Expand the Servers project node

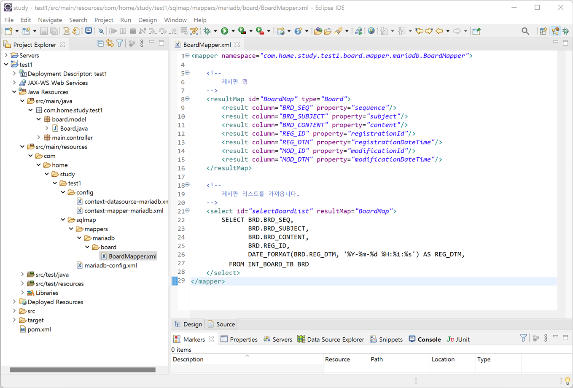[x=6, y=55]
